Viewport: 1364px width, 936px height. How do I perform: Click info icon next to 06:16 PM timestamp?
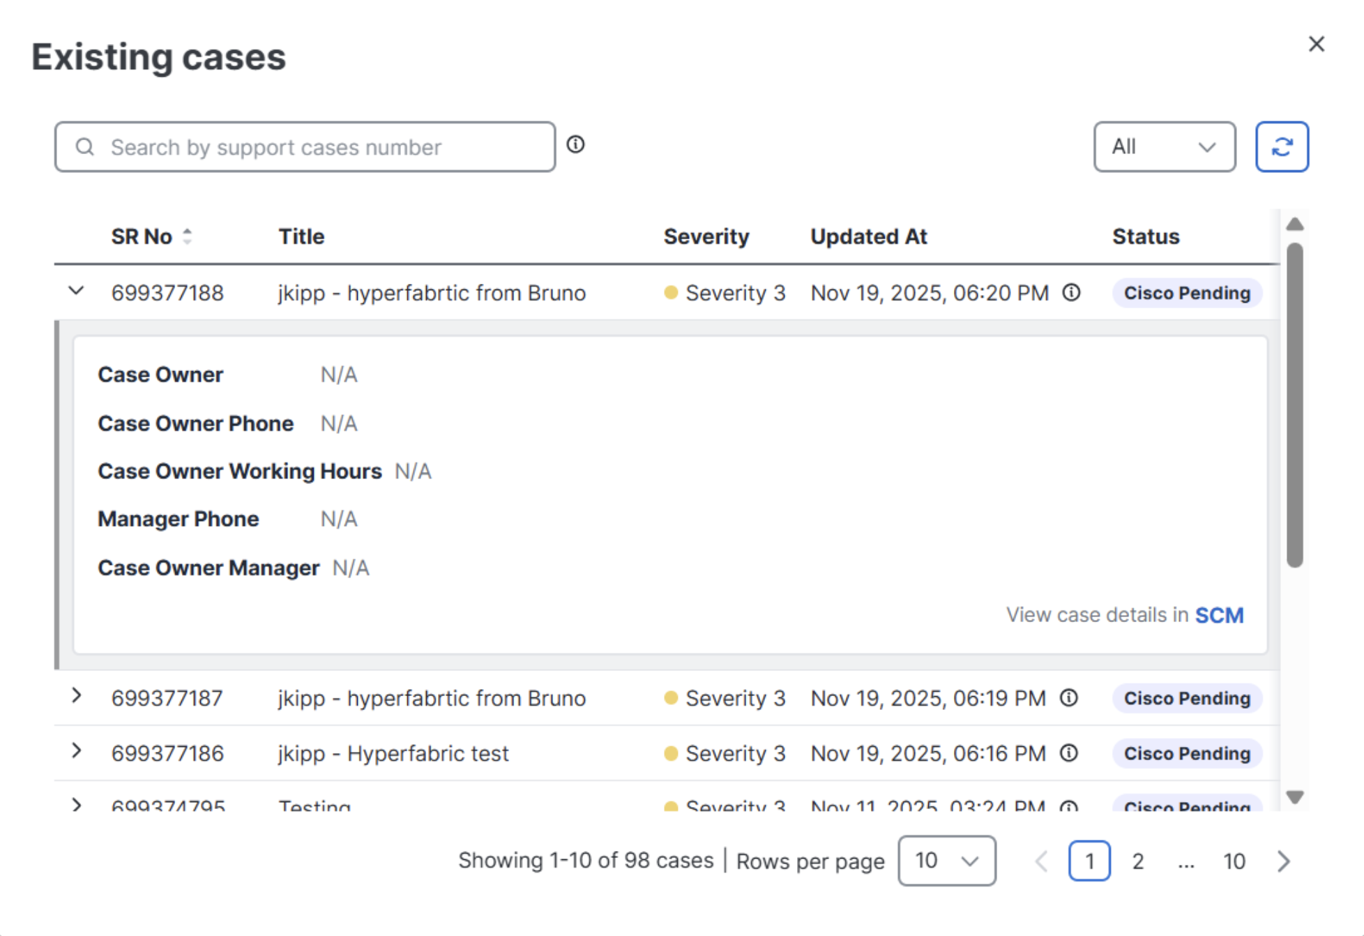click(1068, 753)
